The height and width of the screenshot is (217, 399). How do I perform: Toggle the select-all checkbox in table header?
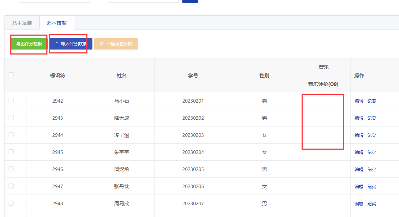[11, 75]
